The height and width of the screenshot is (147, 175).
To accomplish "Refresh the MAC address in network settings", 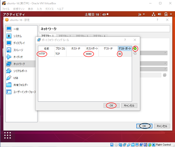I will tap(164, 75).
